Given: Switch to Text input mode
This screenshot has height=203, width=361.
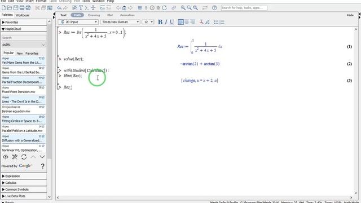Looking at the screenshot, I should coord(63,15).
